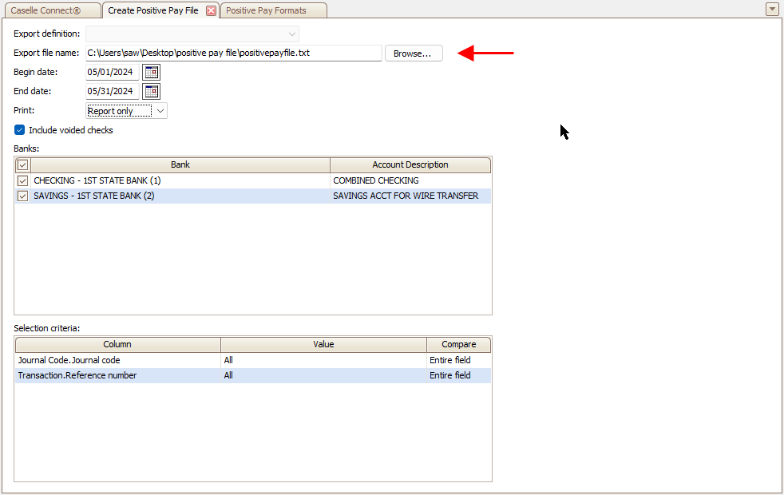This screenshot has width=784, height=495.
Task: Click the End date field
Action: [x=113, y=92]
